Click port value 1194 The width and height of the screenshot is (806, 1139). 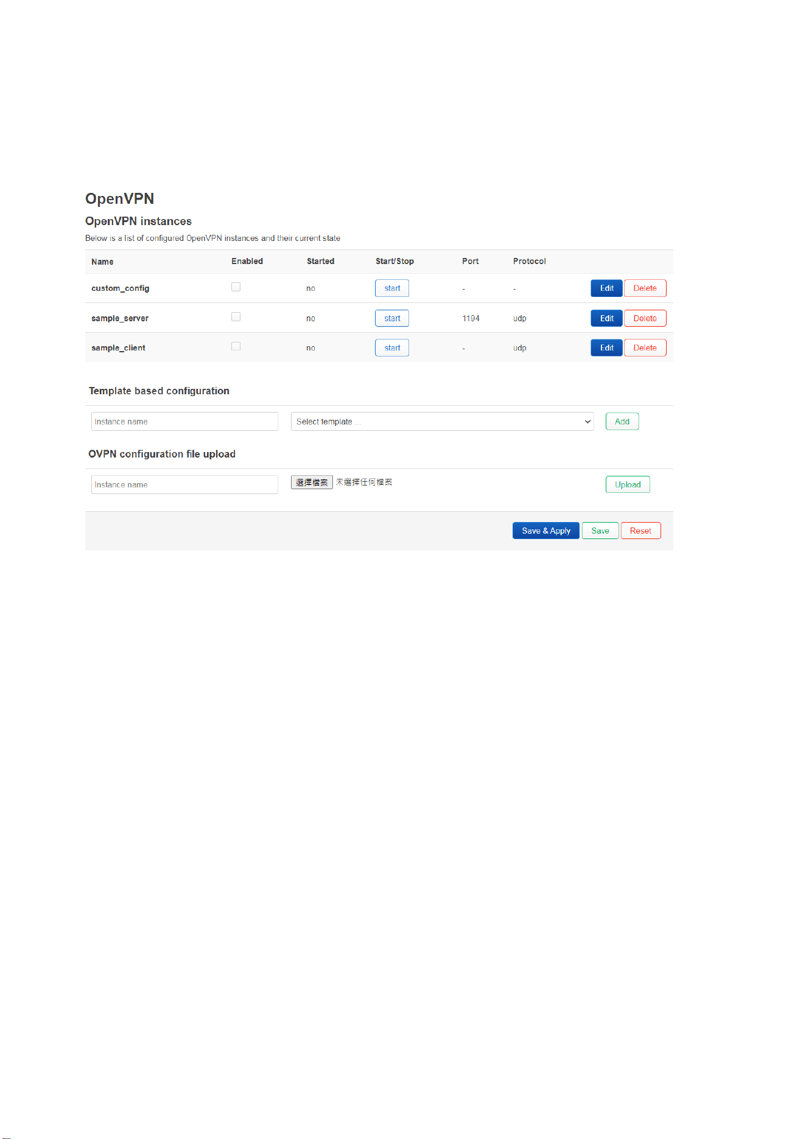point(471,318)
